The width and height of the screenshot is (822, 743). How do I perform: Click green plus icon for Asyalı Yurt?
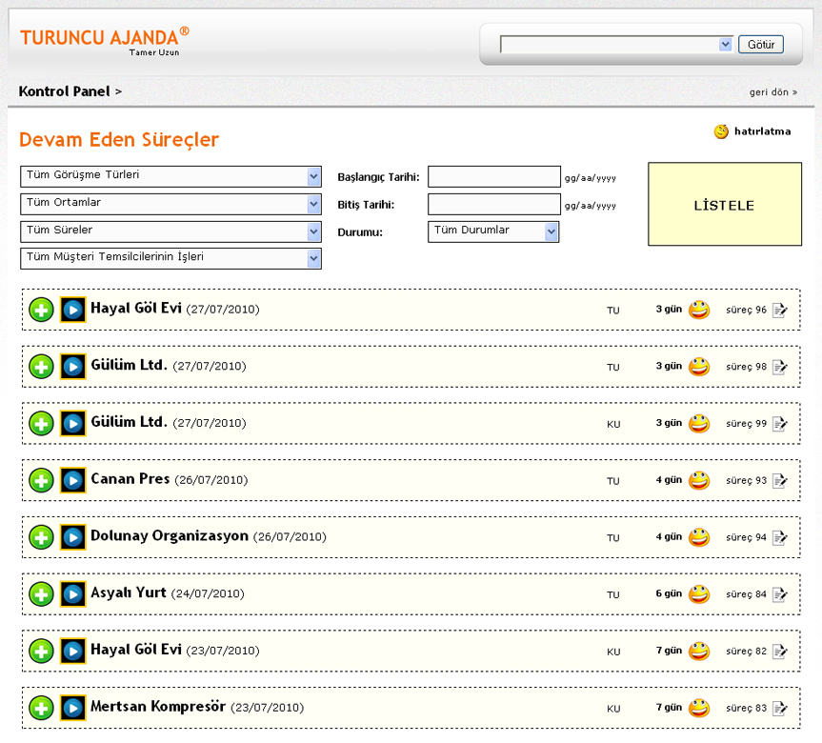pyautogui.click(x=41, y=595)
